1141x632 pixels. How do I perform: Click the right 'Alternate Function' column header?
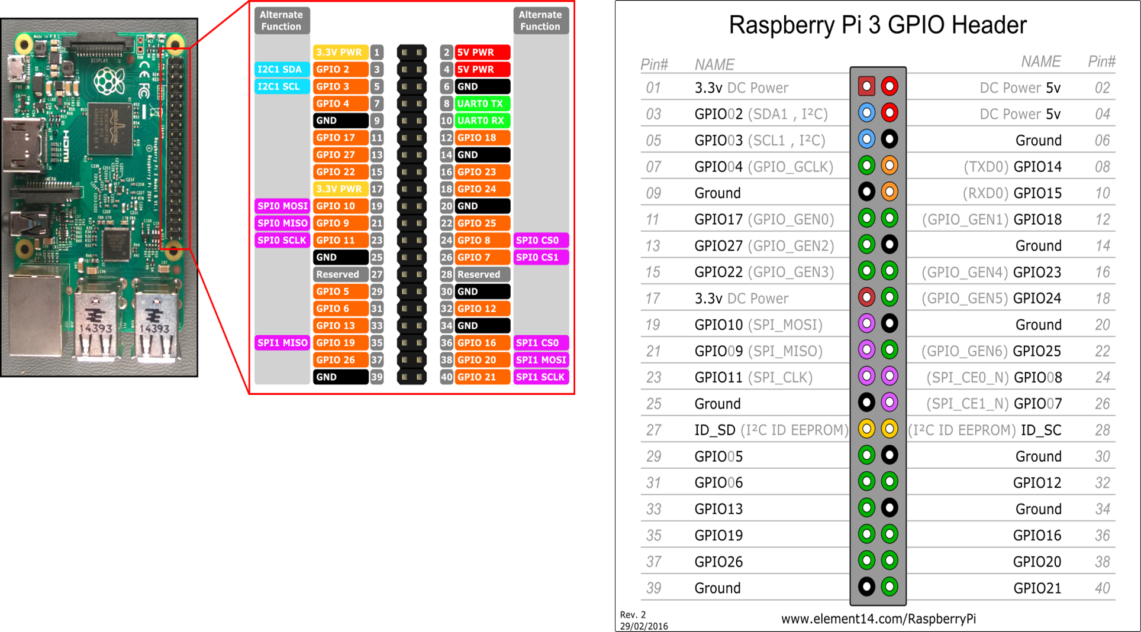(x=541, y=21)
